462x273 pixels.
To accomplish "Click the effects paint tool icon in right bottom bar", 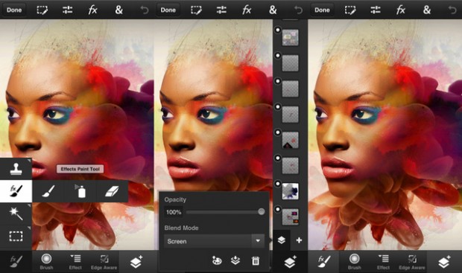I will [324, 261].
